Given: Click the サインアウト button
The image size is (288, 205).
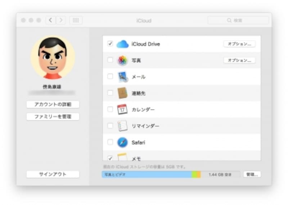Looking at the screenshot, I should 53,174.
